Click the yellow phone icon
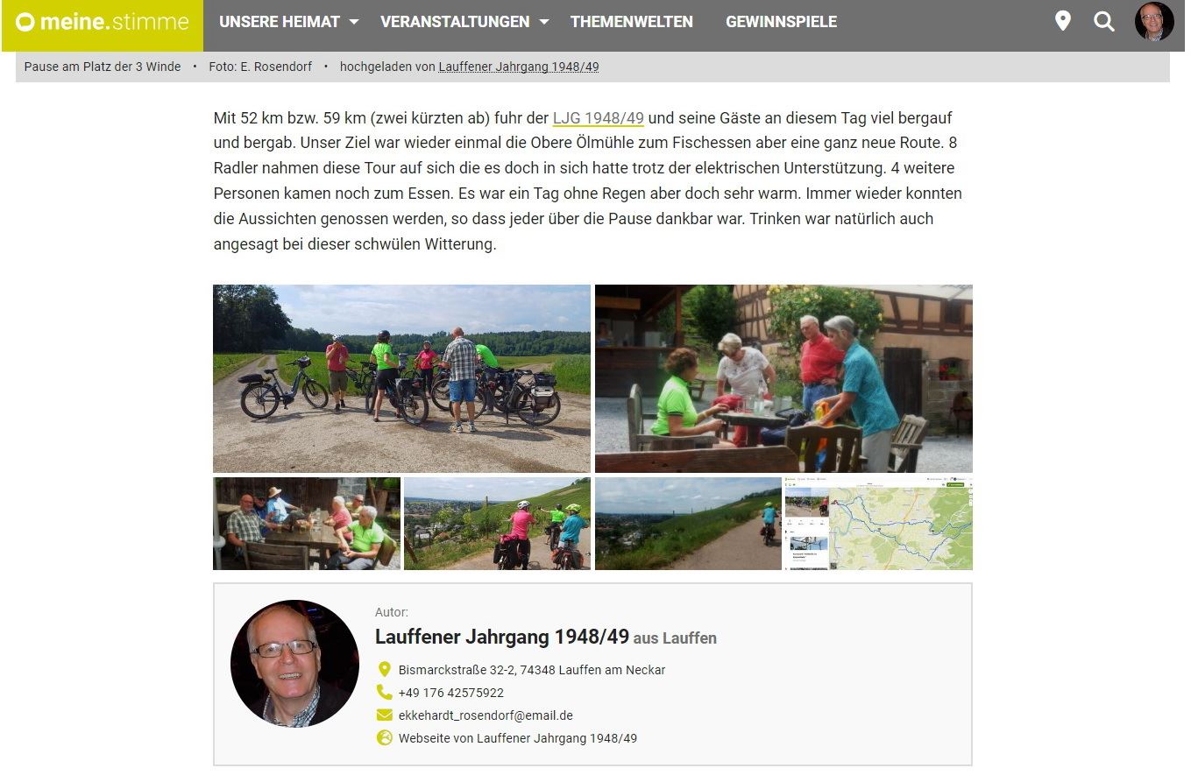Screen dimensions: 1191x782 point(384,692)
